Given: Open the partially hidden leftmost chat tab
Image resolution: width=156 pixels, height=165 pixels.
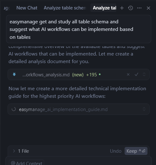Looking at the screenshot, I should [7, 8].
